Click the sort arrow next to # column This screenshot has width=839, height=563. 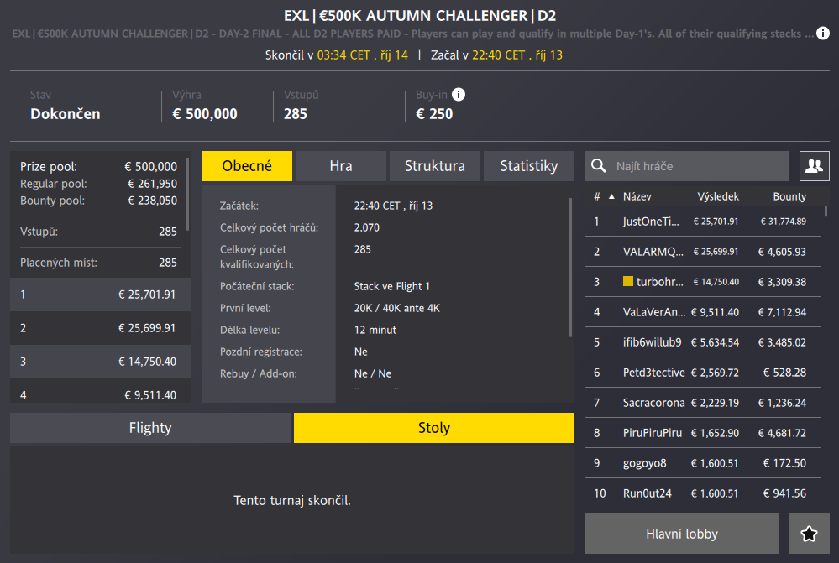611,197
